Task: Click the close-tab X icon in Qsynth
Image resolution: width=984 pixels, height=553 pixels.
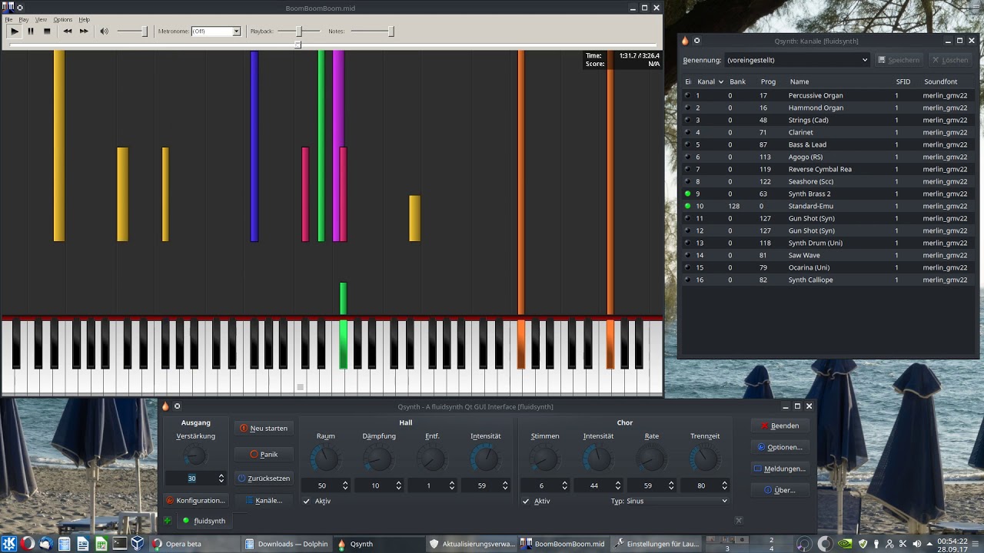Action: click(739, 521)
